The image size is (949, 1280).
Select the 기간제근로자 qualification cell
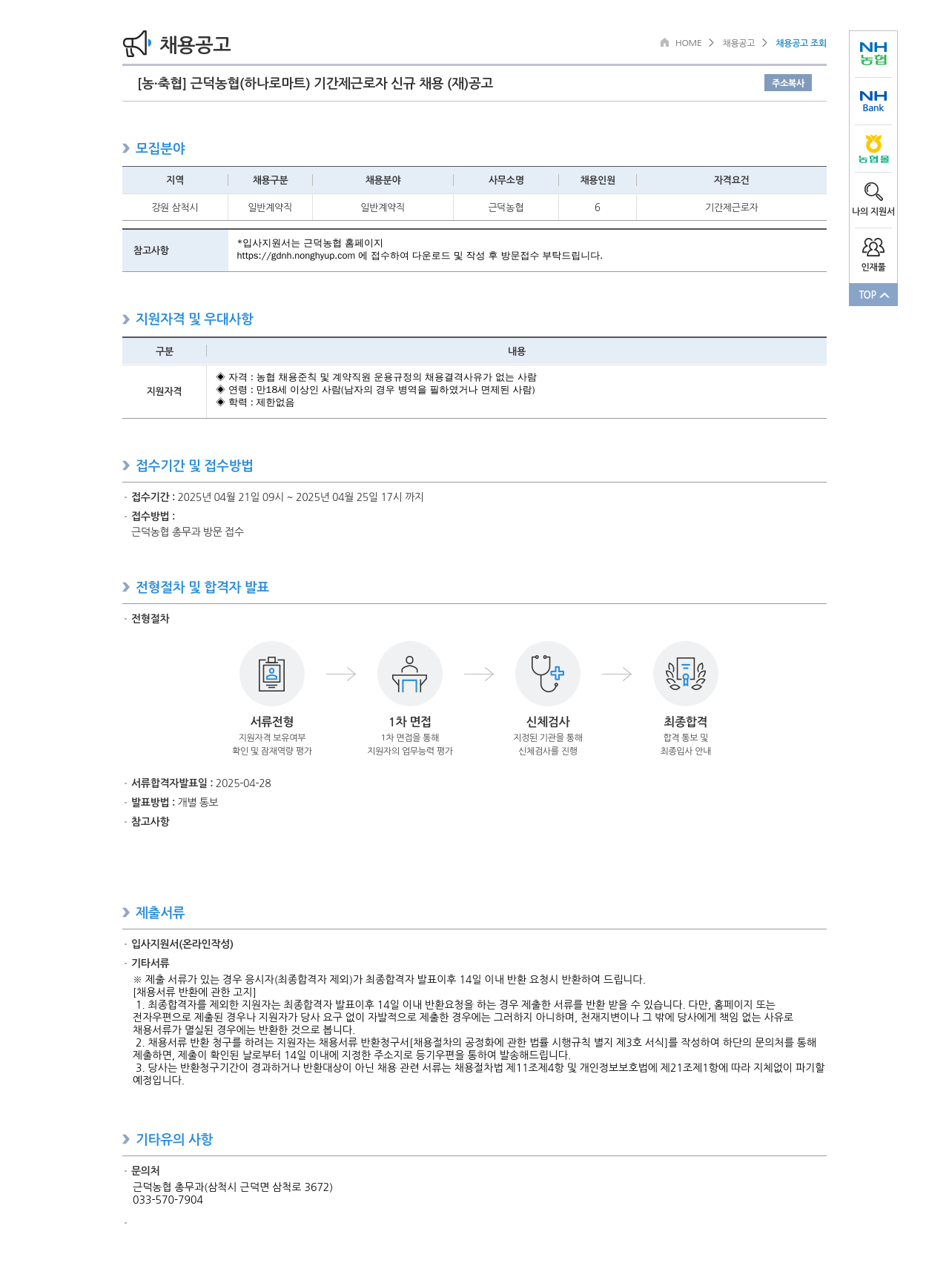coord(731,208)
